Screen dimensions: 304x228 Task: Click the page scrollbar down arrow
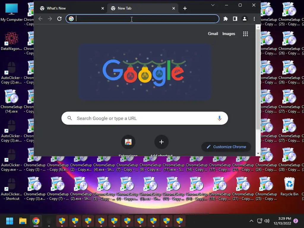tap(258, 153)
